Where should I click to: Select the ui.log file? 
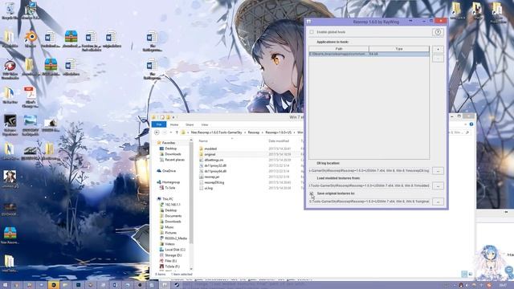tap(209, 188)
